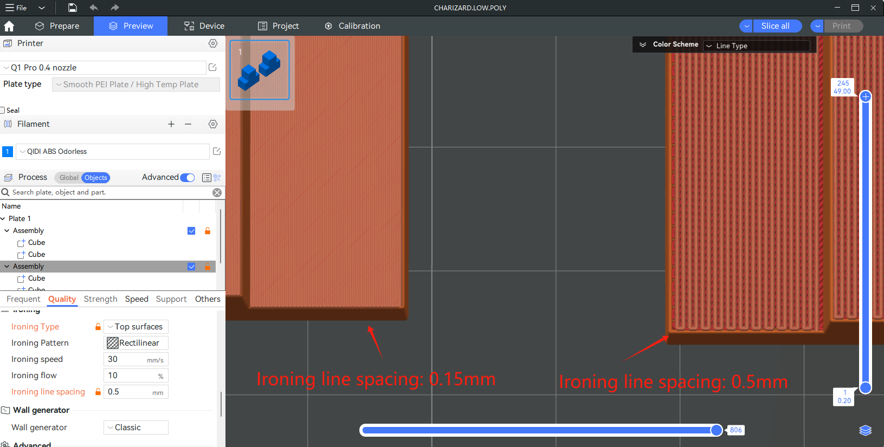This screenshot has width=884, height=447.
Task: Go to the home screen icon
Action: [9, 26]
